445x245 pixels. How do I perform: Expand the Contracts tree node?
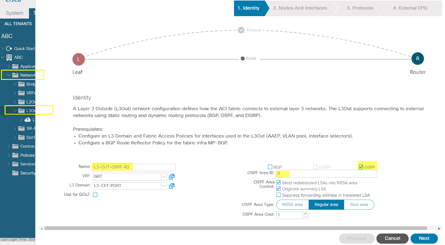point(9,146)
